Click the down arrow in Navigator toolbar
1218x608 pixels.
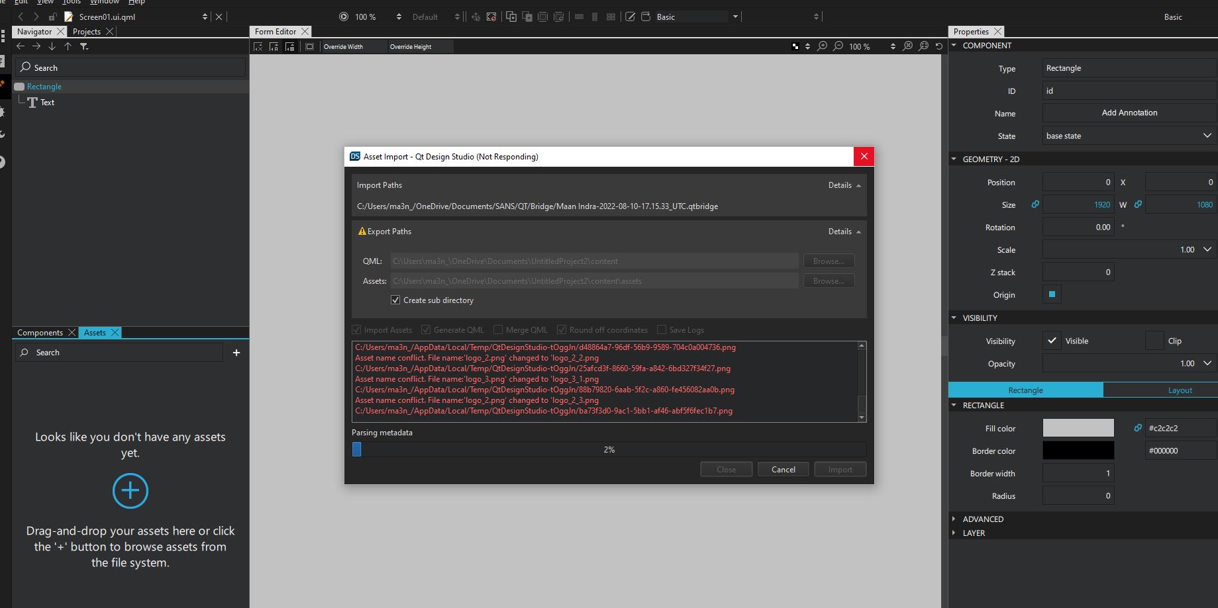tap(52, 46)
